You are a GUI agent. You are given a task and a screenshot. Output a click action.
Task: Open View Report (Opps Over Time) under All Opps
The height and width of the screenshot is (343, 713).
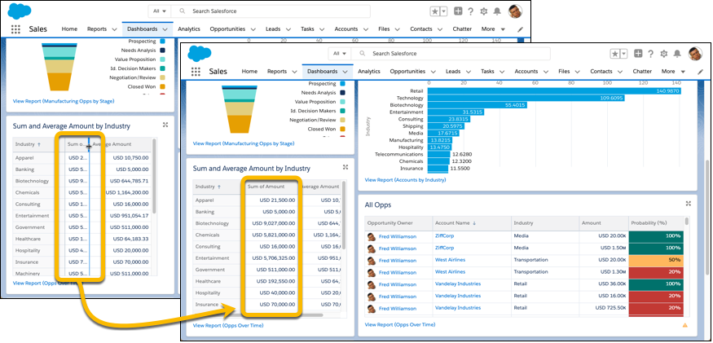coord(400,325)
